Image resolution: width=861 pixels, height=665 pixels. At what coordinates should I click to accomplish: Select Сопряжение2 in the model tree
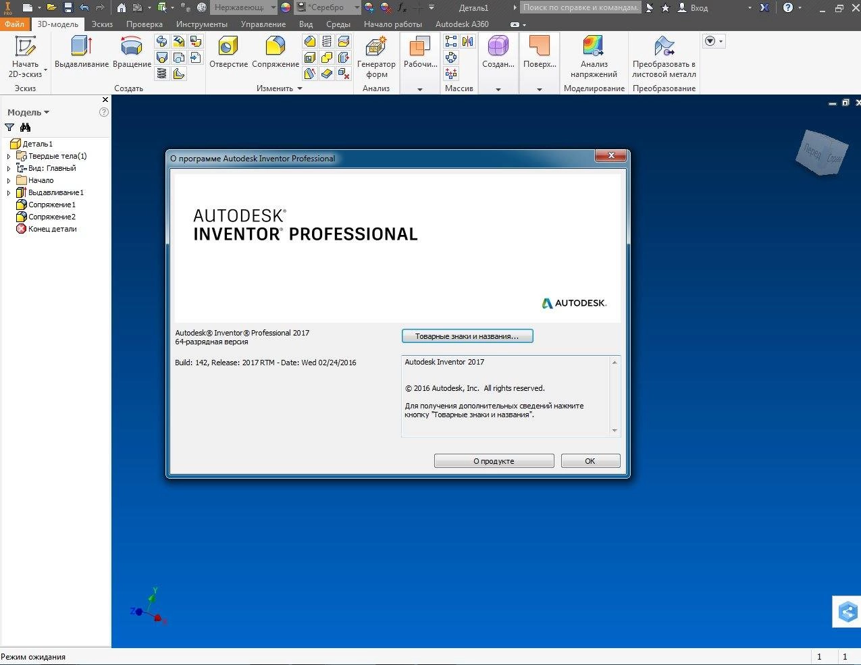(x=46, y=217)
